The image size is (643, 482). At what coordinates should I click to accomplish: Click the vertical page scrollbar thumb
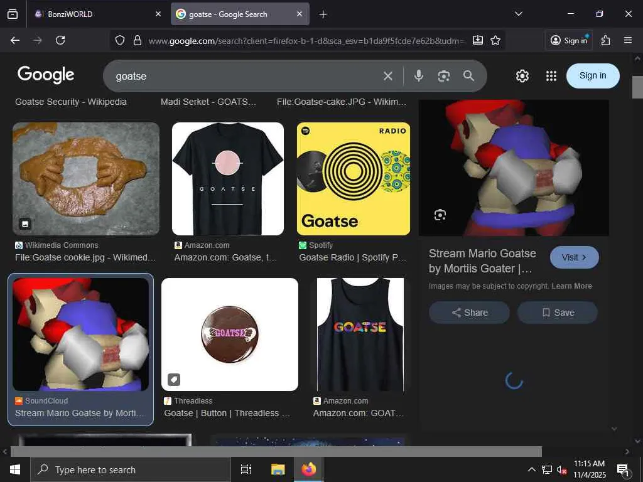coord(637,87)
